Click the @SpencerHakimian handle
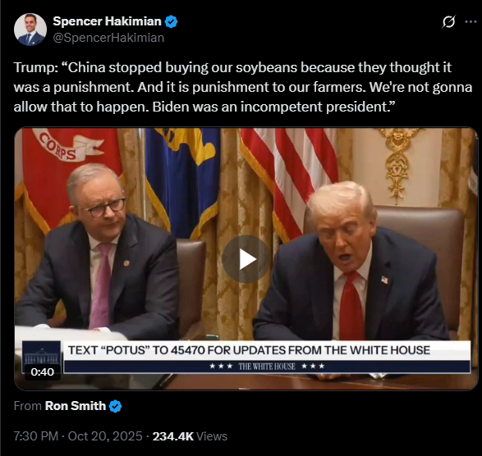The image size is (482, 456). (x=108, y=38)
